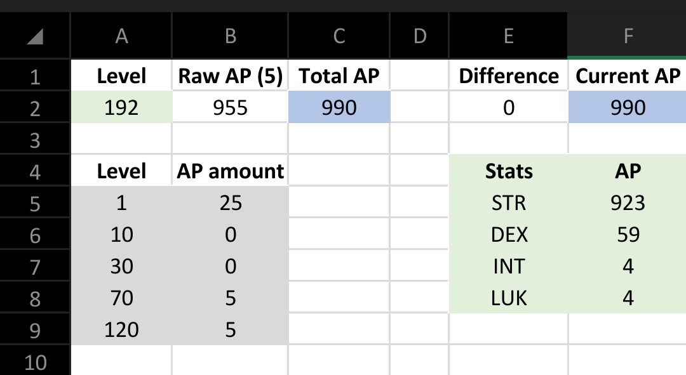Click the select-all triangle corner

click(35, 37)
